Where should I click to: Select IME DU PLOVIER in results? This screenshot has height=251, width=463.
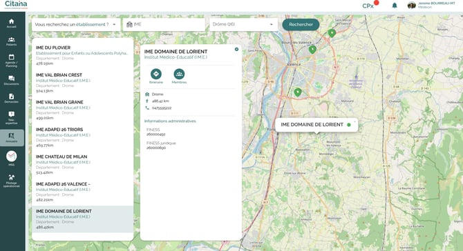tap(82, 55)
